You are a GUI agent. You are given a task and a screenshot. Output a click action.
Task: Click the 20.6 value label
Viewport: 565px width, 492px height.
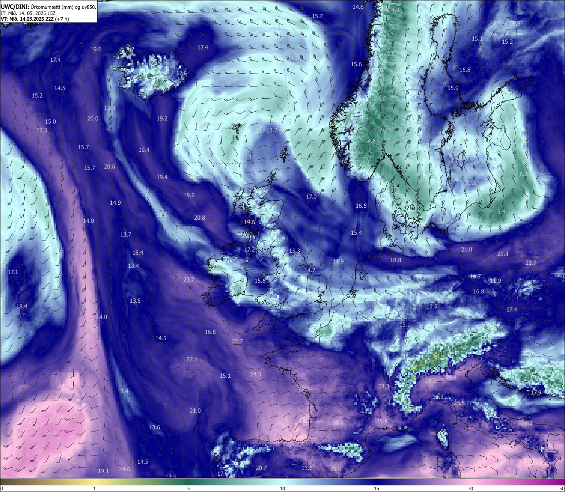coord(109,166)
